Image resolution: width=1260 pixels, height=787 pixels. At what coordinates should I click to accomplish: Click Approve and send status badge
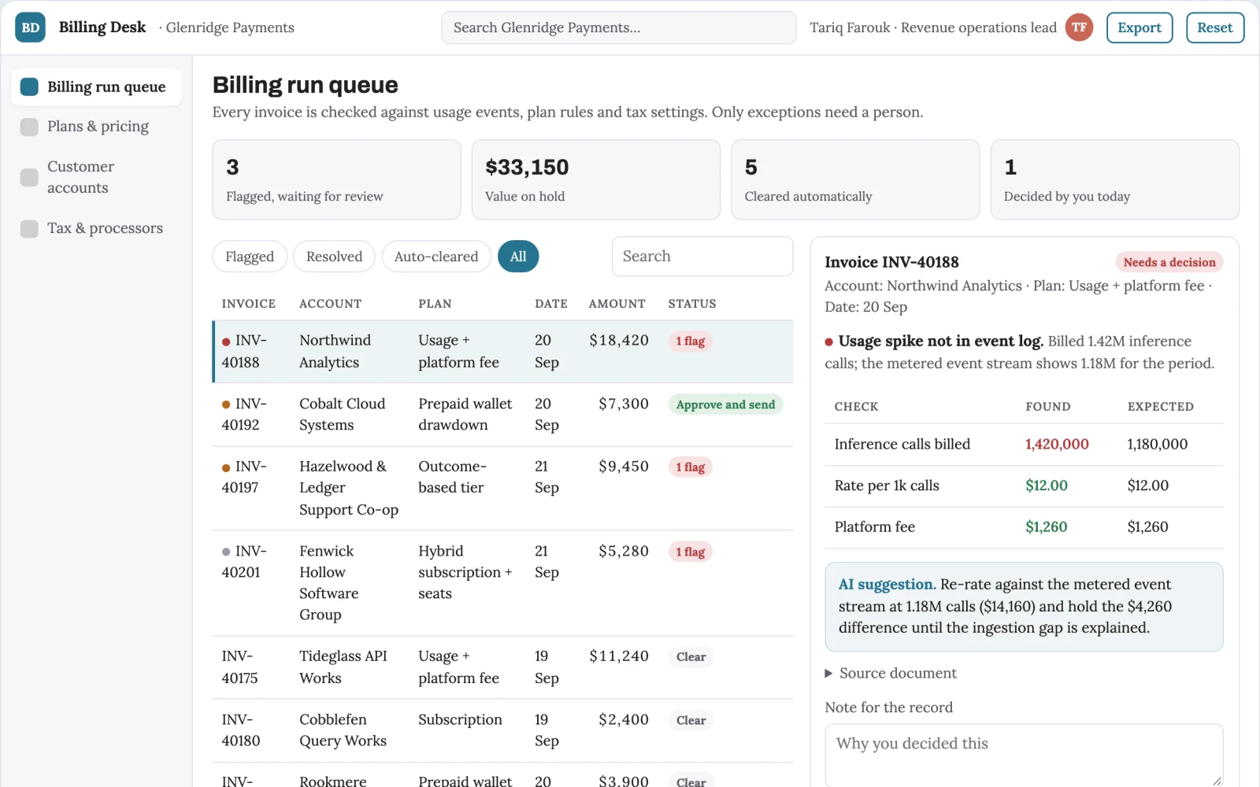725,405
